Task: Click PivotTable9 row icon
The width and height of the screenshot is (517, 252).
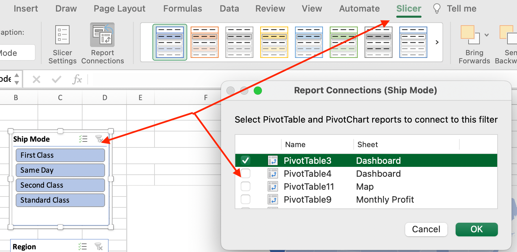Action: 273,200
